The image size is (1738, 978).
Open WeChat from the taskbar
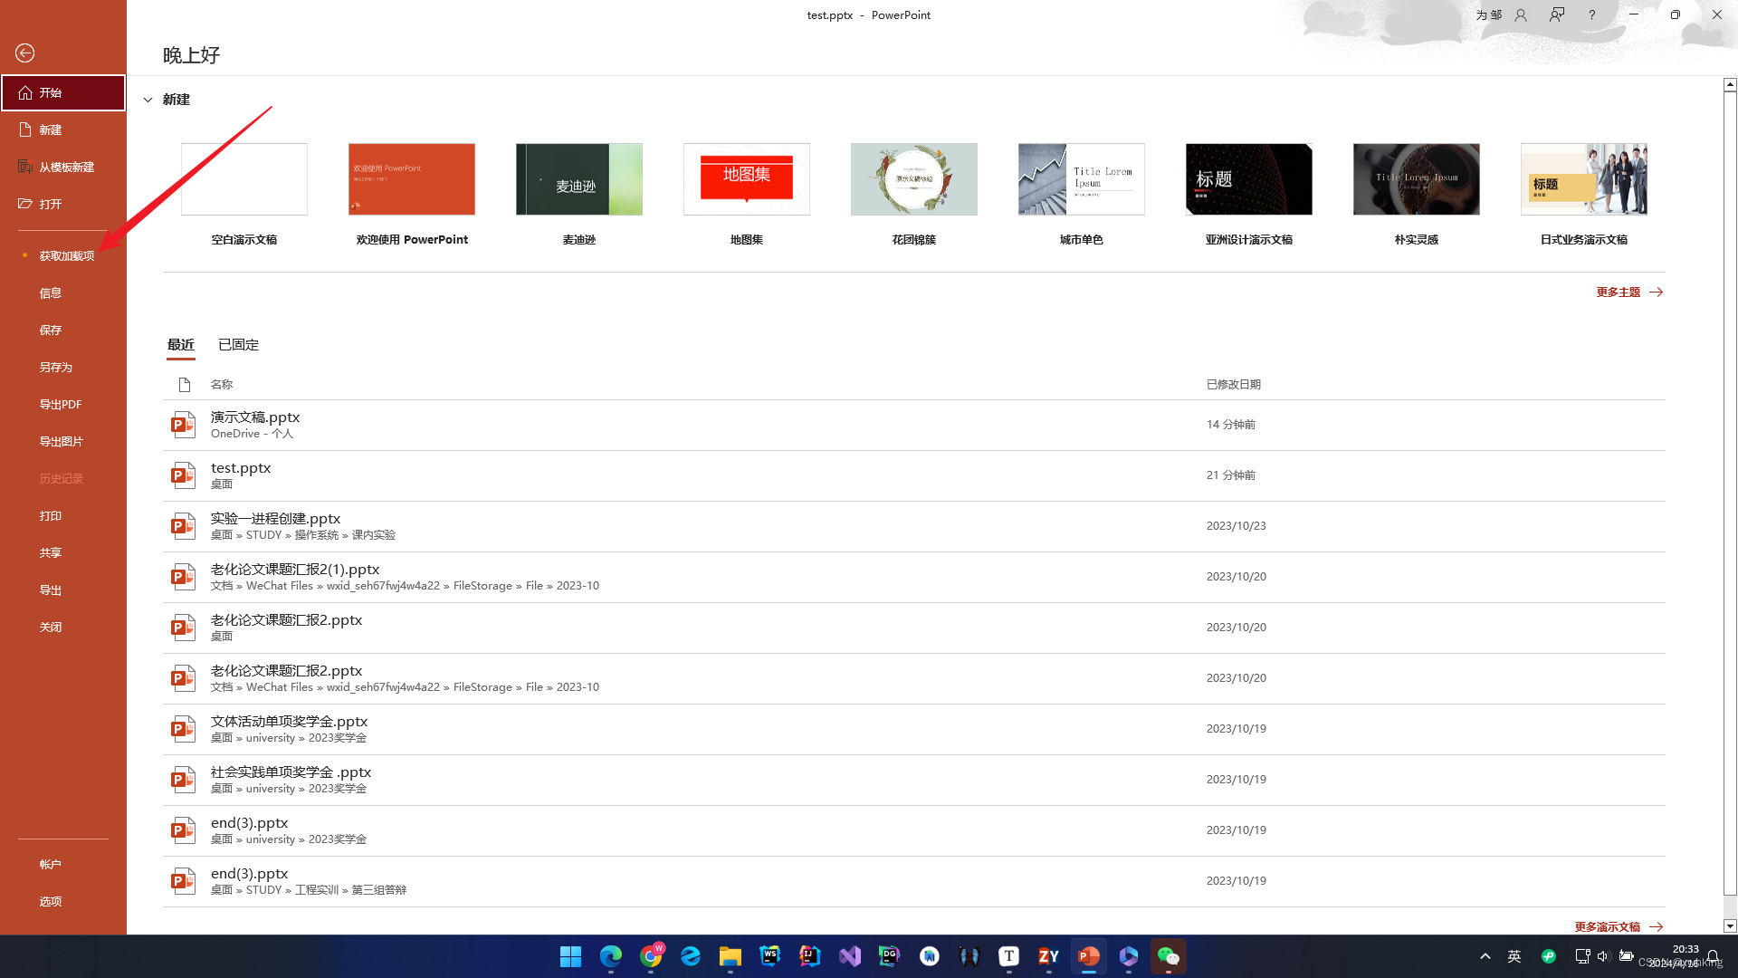[x=1168, y=956]
